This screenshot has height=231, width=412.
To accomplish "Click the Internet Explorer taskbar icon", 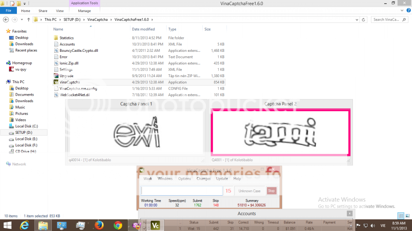I will [25, 225].
